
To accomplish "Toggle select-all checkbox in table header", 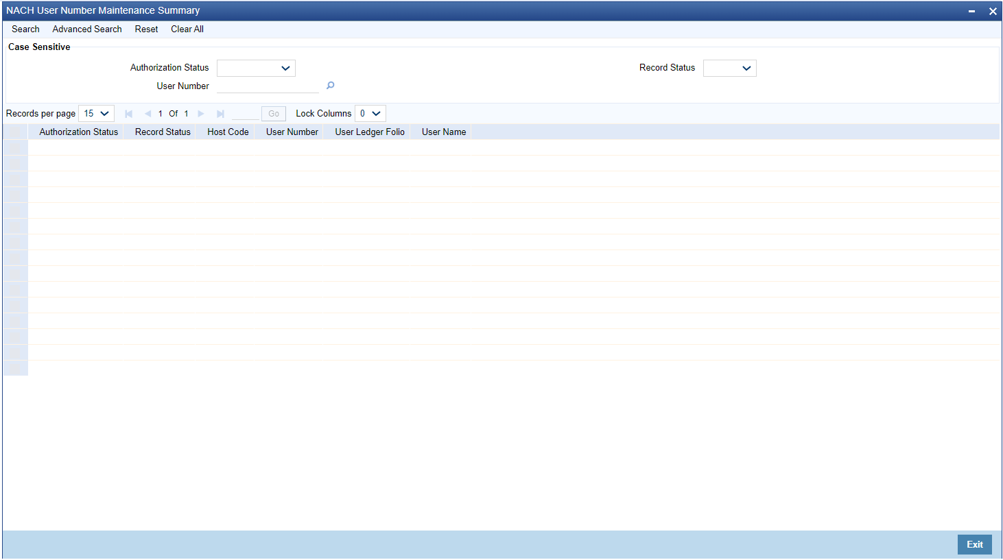I will coord(15,132).
